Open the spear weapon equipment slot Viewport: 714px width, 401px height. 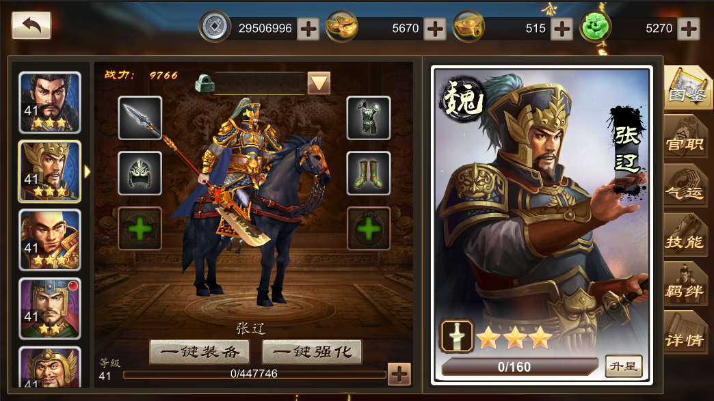tap(140, 117)
